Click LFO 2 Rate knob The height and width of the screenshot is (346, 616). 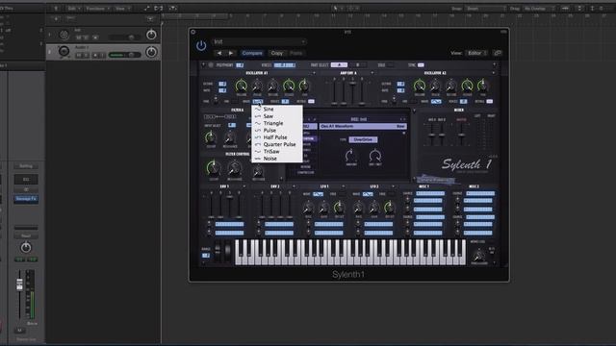tap(358, 208)
